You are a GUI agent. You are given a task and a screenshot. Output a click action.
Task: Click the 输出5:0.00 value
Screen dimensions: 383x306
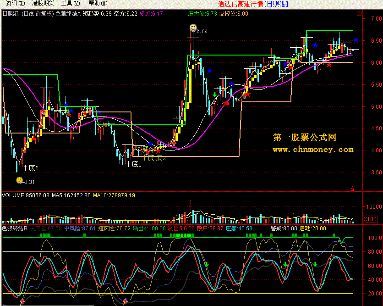[181, 228]
